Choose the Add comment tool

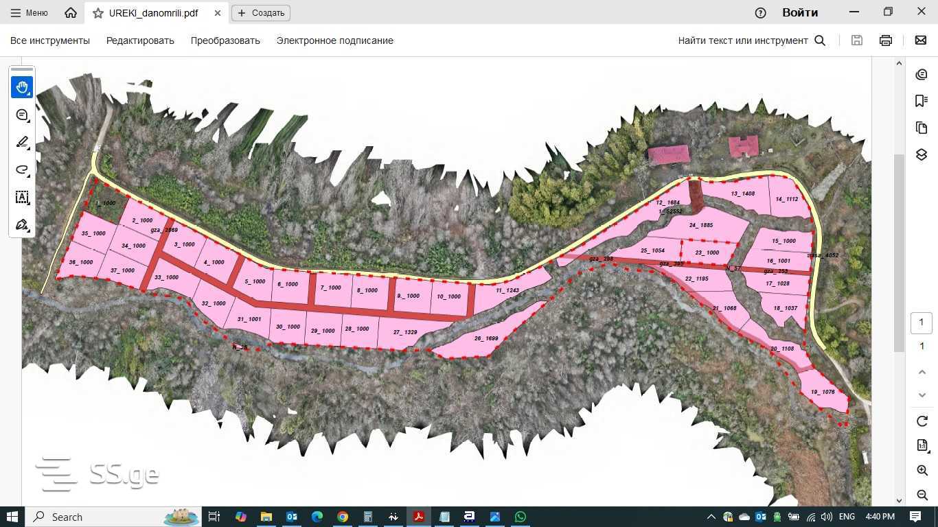[x=22, y=115]
